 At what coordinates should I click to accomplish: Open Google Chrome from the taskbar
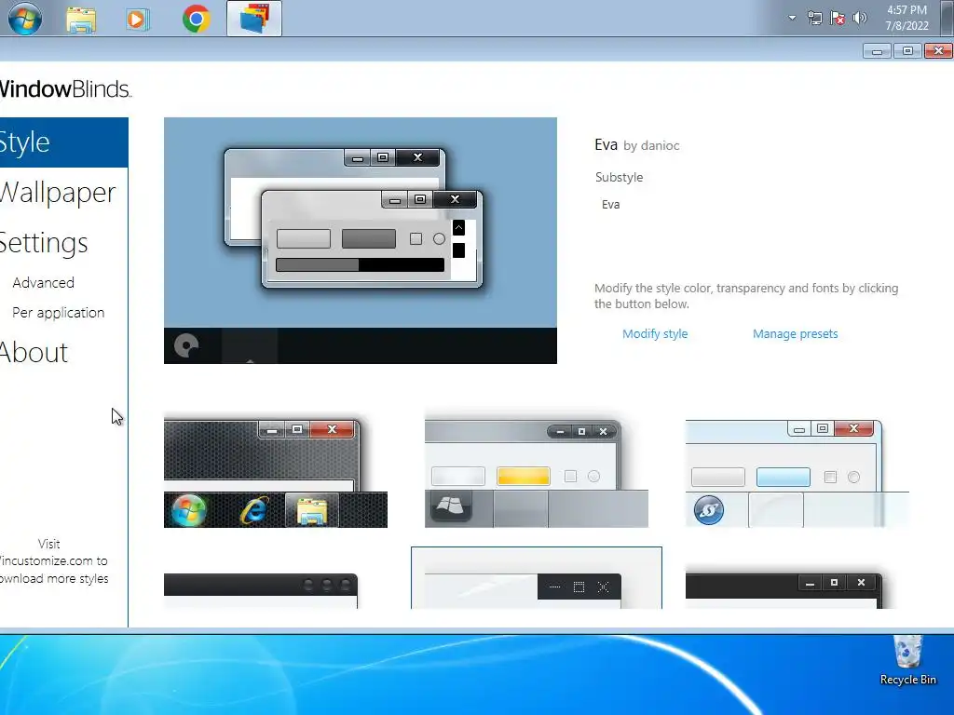pyautogui.click(x=196, y=19)
